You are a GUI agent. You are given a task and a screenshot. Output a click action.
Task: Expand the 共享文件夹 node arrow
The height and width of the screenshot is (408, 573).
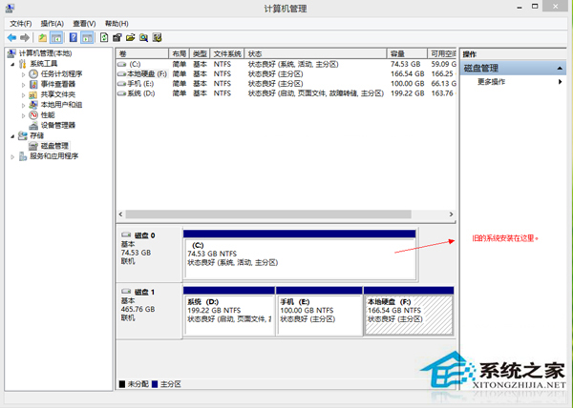coord(23,94)
